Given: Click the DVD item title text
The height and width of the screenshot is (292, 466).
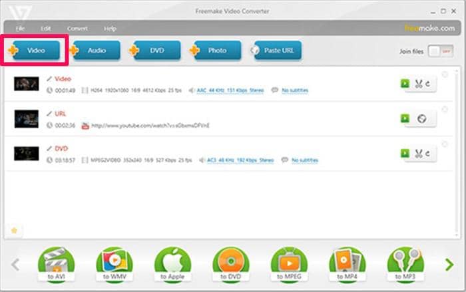Looking at the screenshot, I should pyautogui.click(x=61, y=148).
